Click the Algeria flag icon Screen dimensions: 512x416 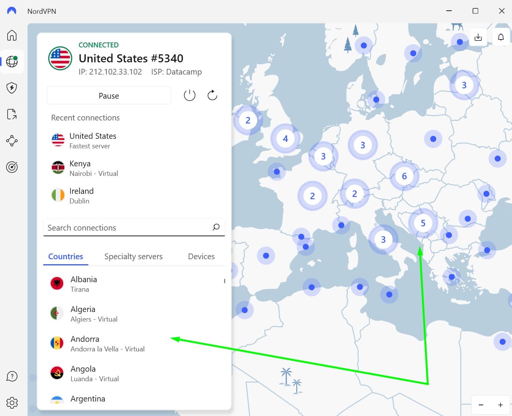[57, 313]
